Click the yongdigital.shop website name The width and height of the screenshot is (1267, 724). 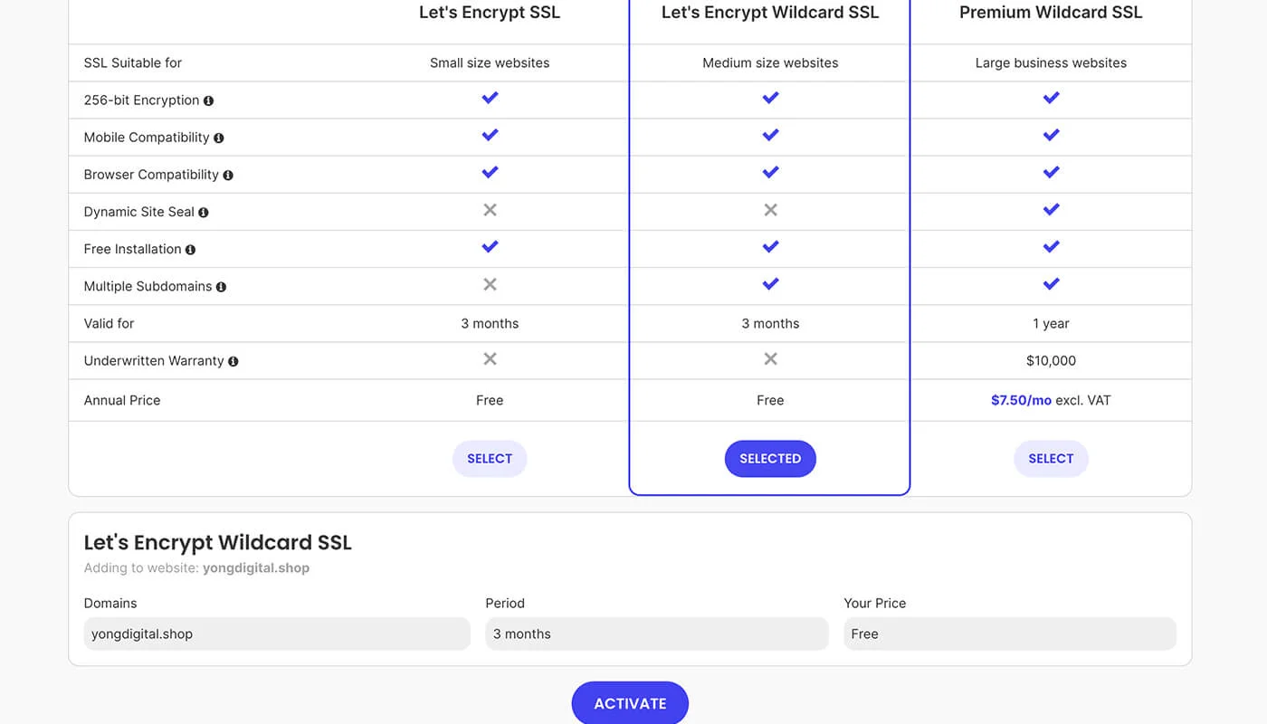tap(256, 567)
